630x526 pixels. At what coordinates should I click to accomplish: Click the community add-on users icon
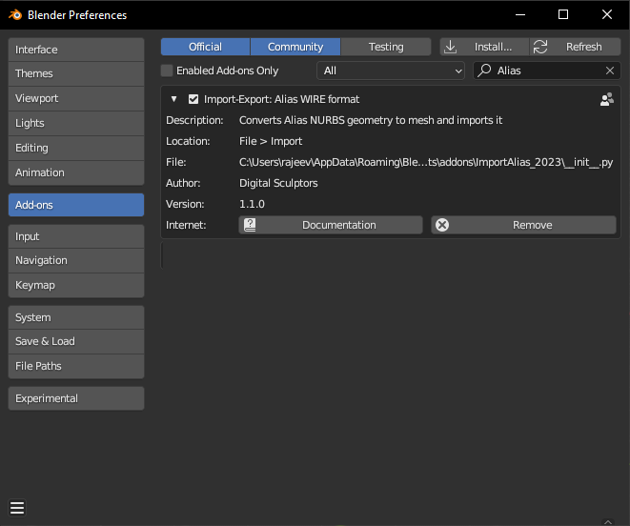[x=606, y=99]
